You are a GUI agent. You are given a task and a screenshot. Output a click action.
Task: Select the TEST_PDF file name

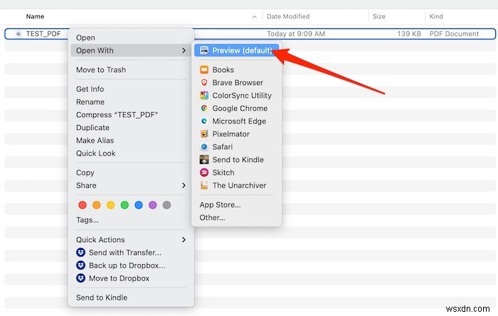click(43, 33)
